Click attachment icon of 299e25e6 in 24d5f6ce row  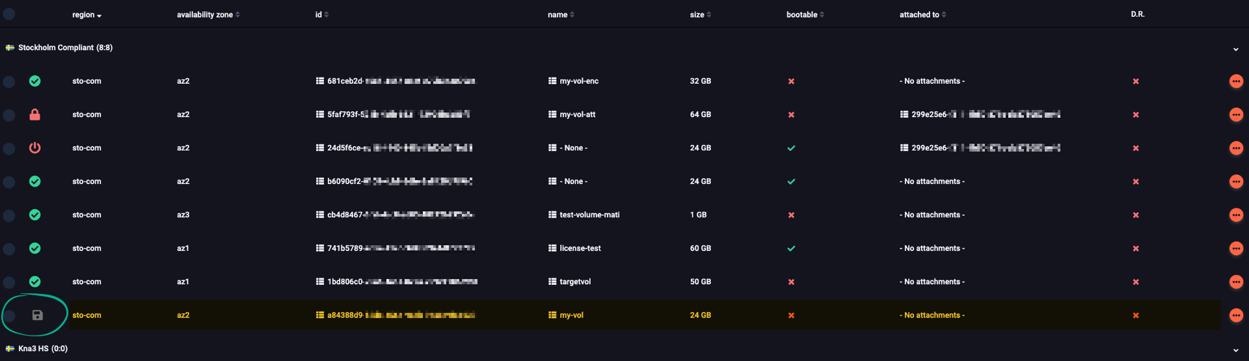coord(904,148)
